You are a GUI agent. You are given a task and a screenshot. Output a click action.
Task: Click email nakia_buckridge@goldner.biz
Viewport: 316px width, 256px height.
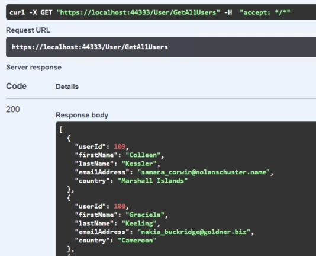(194, 232)
